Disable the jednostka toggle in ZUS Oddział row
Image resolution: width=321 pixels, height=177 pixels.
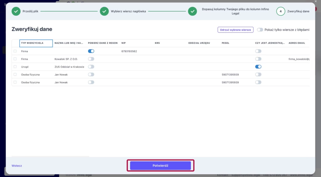click(258, 67)
